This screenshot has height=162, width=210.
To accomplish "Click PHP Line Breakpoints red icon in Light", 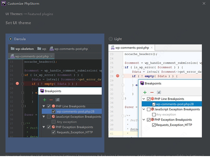I will [152, 99].
